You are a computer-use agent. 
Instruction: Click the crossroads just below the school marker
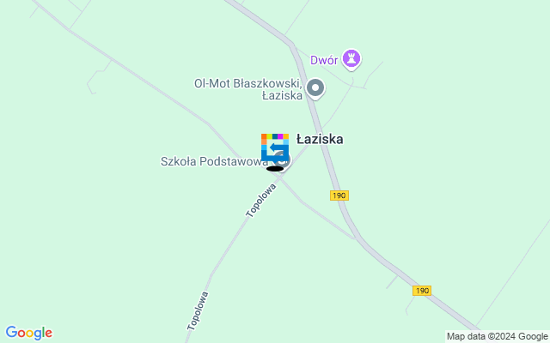(280, 178)
